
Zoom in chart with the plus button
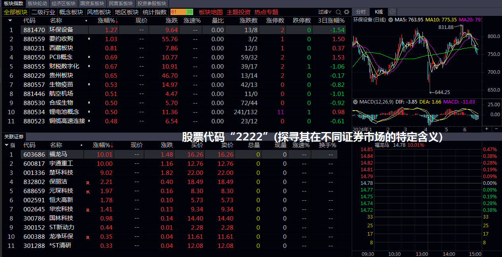(486, 129)
